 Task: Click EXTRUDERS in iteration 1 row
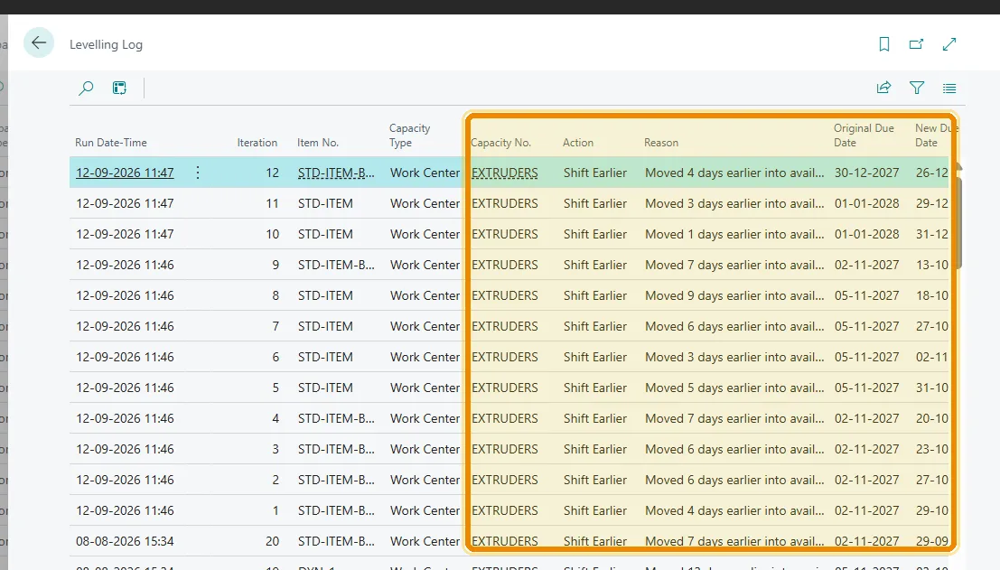tap(504, 510)
